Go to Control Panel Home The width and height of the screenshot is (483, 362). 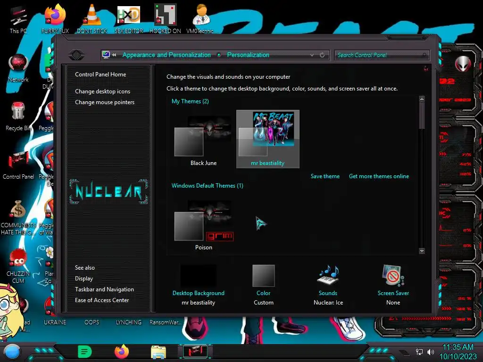coord(100,74)
